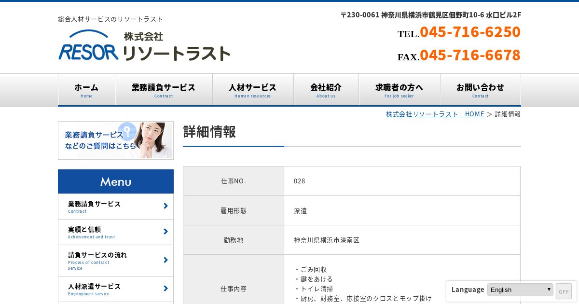Select the 雇用形態 table header cell

tap(234, 210)
